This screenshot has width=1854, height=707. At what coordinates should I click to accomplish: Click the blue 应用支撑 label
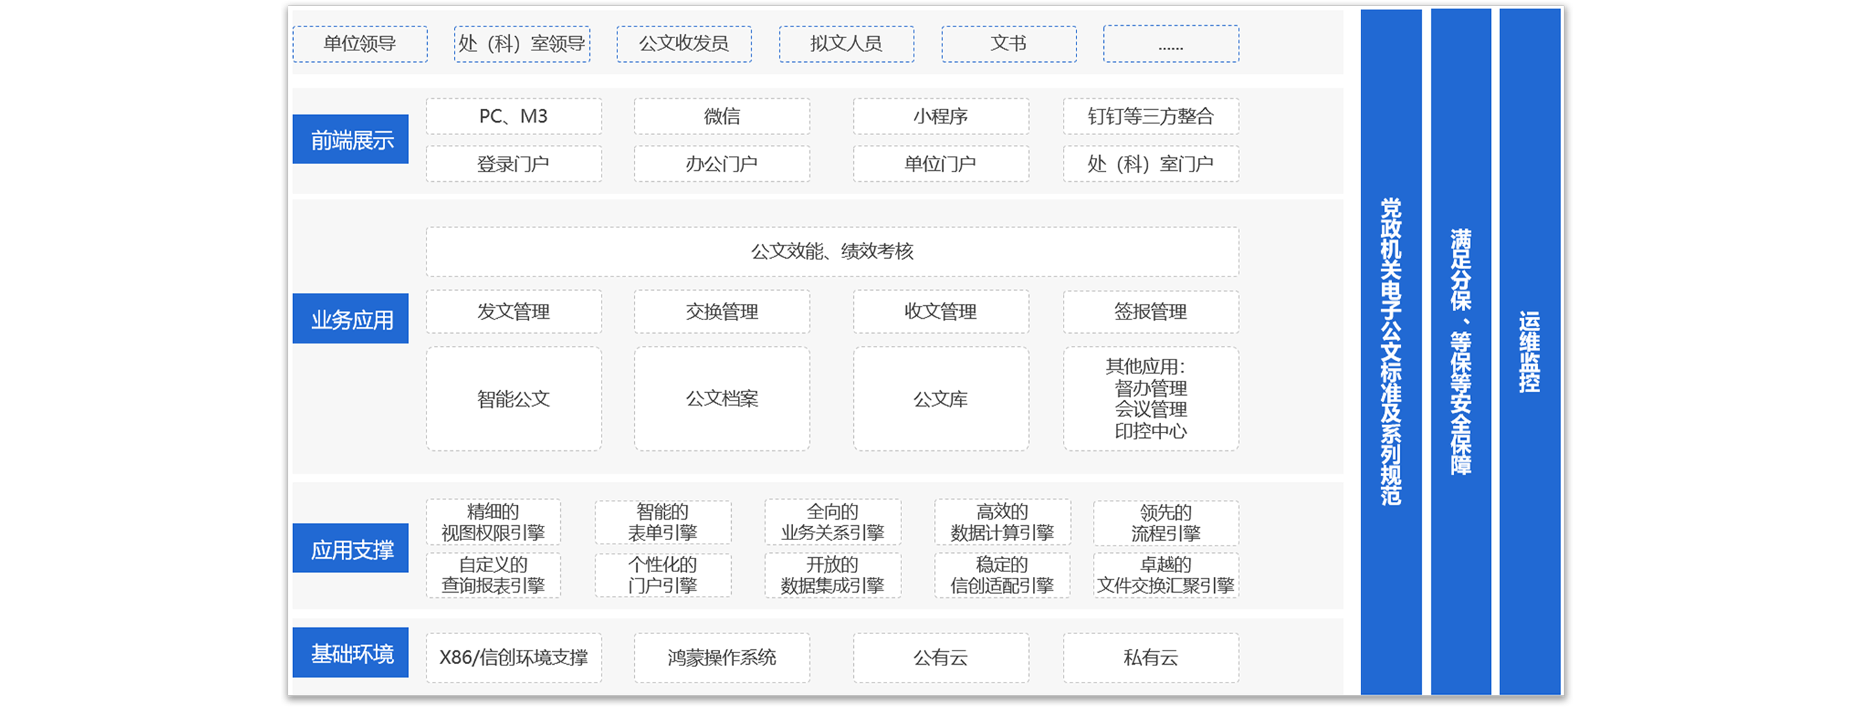click(x=350, y=548)
